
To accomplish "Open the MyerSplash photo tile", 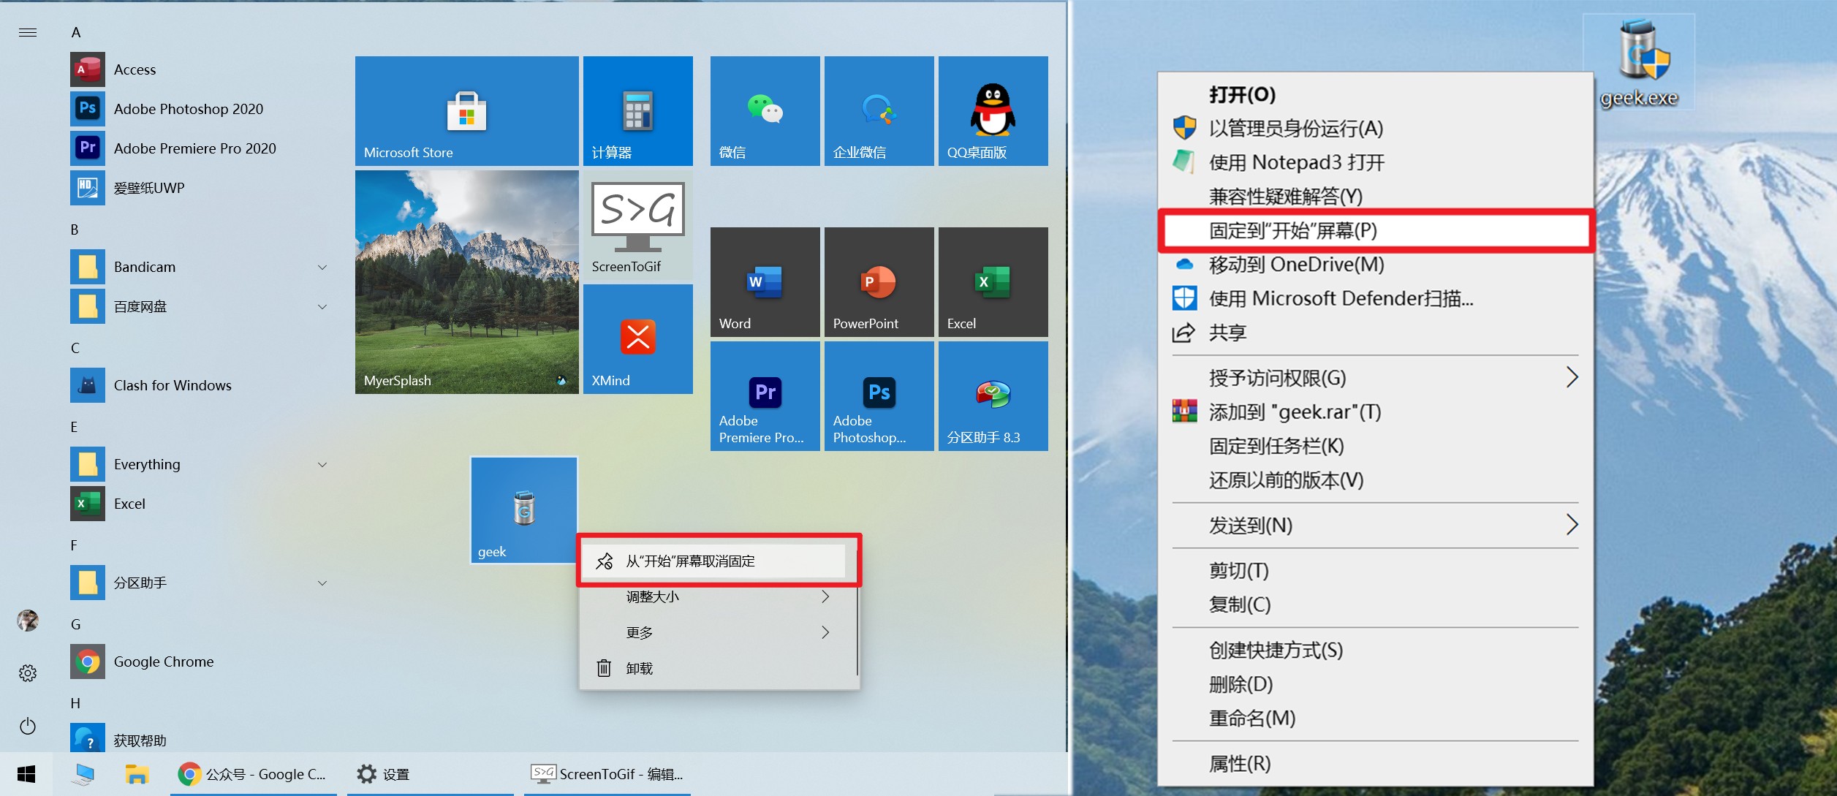I will click(466, 282).
